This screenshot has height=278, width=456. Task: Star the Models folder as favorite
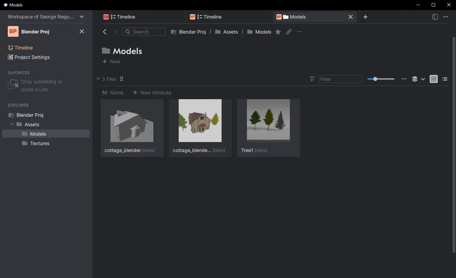pos(278,32)
